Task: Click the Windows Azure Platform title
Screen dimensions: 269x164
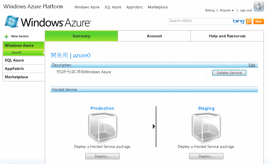Action: coord(33,6)
